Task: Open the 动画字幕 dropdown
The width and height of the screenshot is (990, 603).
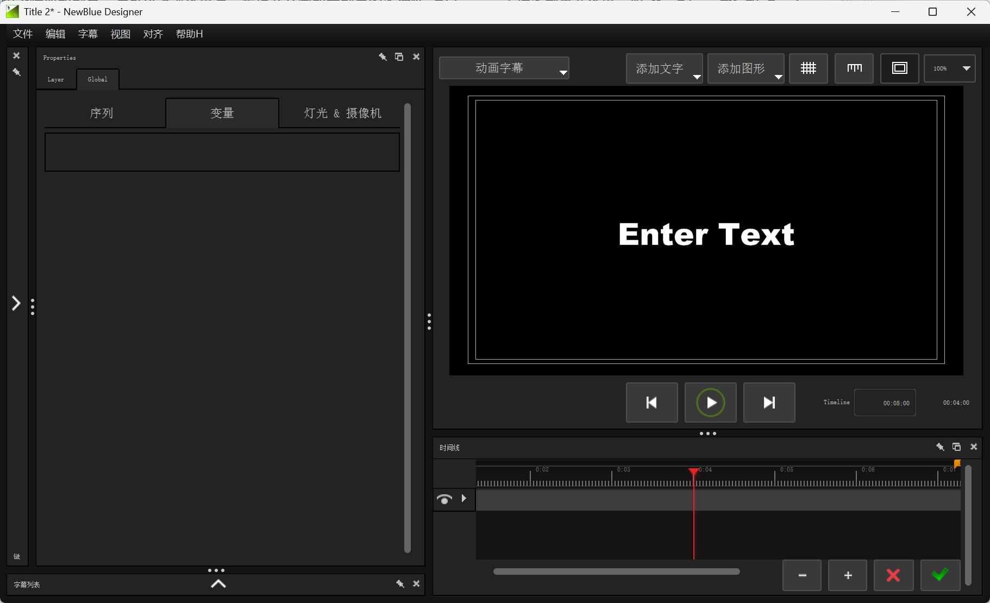Action: pos(504,68)
